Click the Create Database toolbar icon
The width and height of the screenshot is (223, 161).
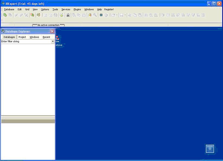pyautogui.click(x=32, y=15)
